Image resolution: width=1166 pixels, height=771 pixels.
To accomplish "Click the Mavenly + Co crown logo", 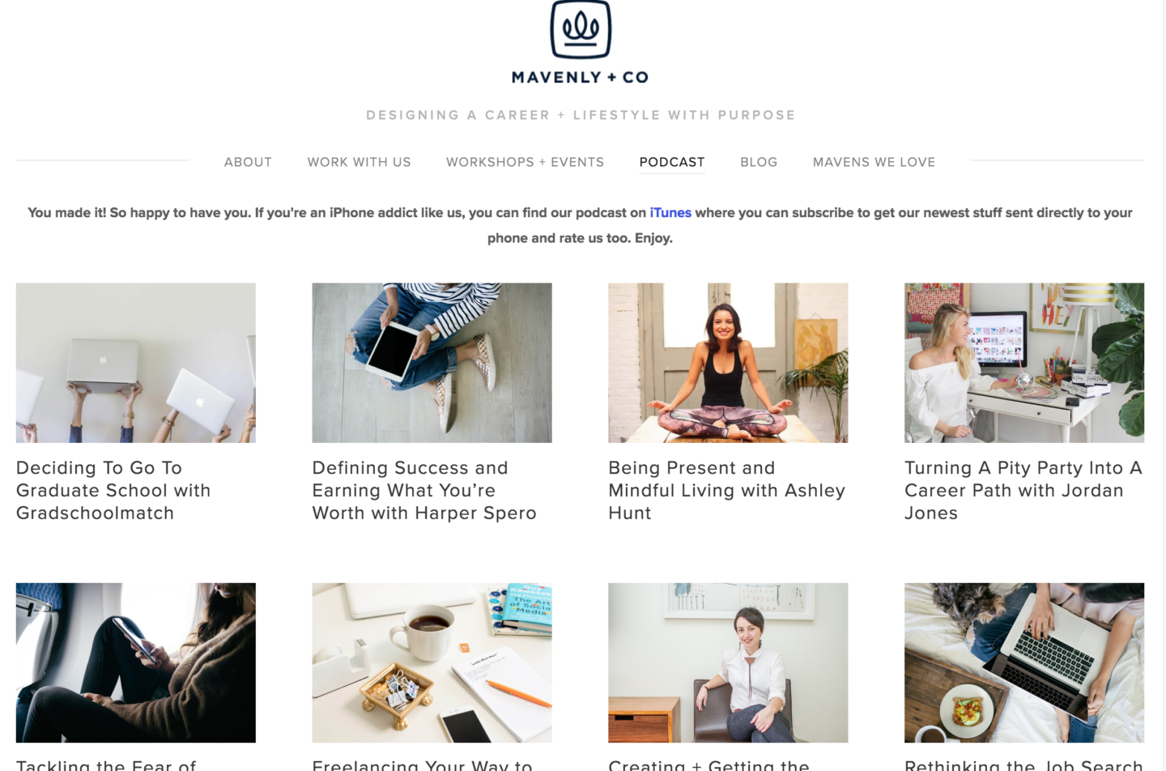I will pyautogui.click(x=581, y=30).
